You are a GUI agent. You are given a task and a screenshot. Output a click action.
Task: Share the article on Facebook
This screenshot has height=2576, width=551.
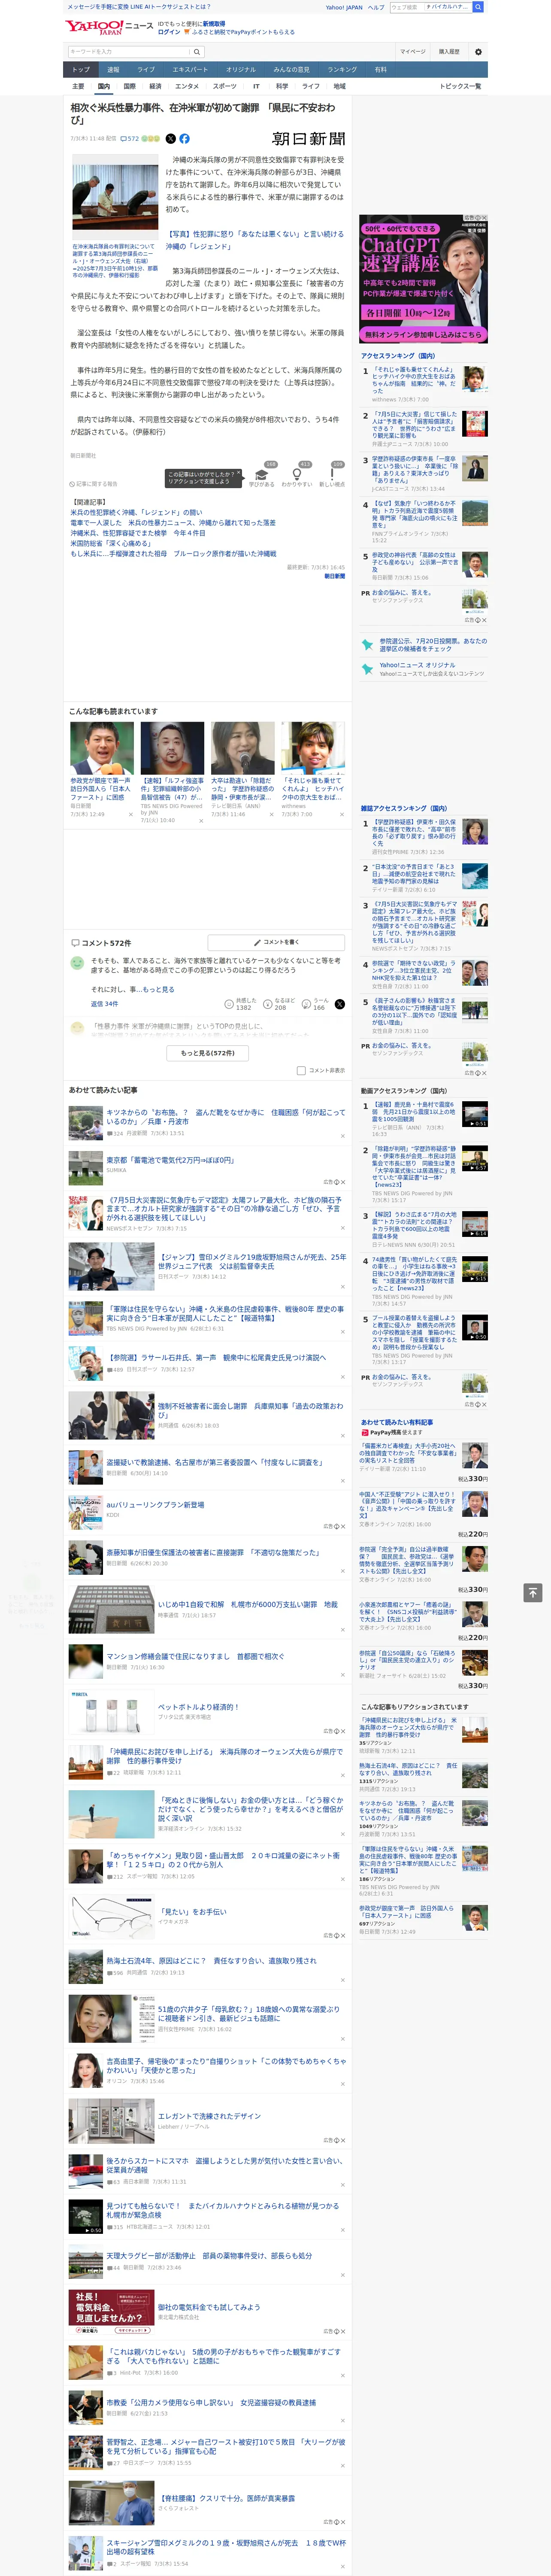[184, 139]
